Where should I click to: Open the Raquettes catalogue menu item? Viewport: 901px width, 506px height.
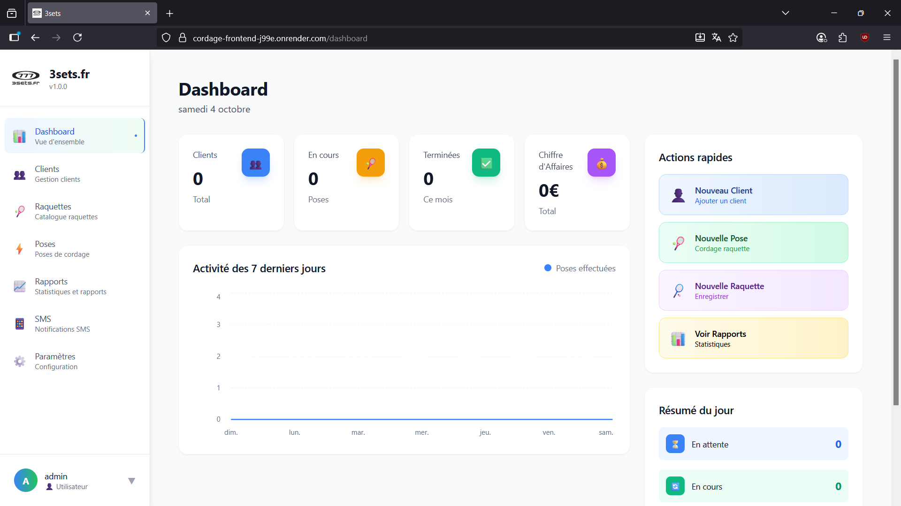coord(66,211)
